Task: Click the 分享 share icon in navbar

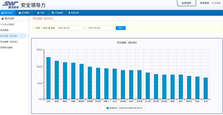Action: tap(38, 13)
